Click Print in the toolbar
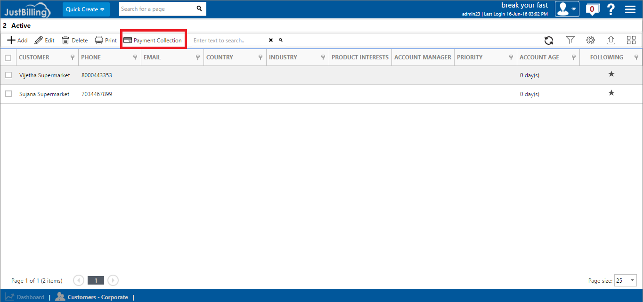 point(106,41)
